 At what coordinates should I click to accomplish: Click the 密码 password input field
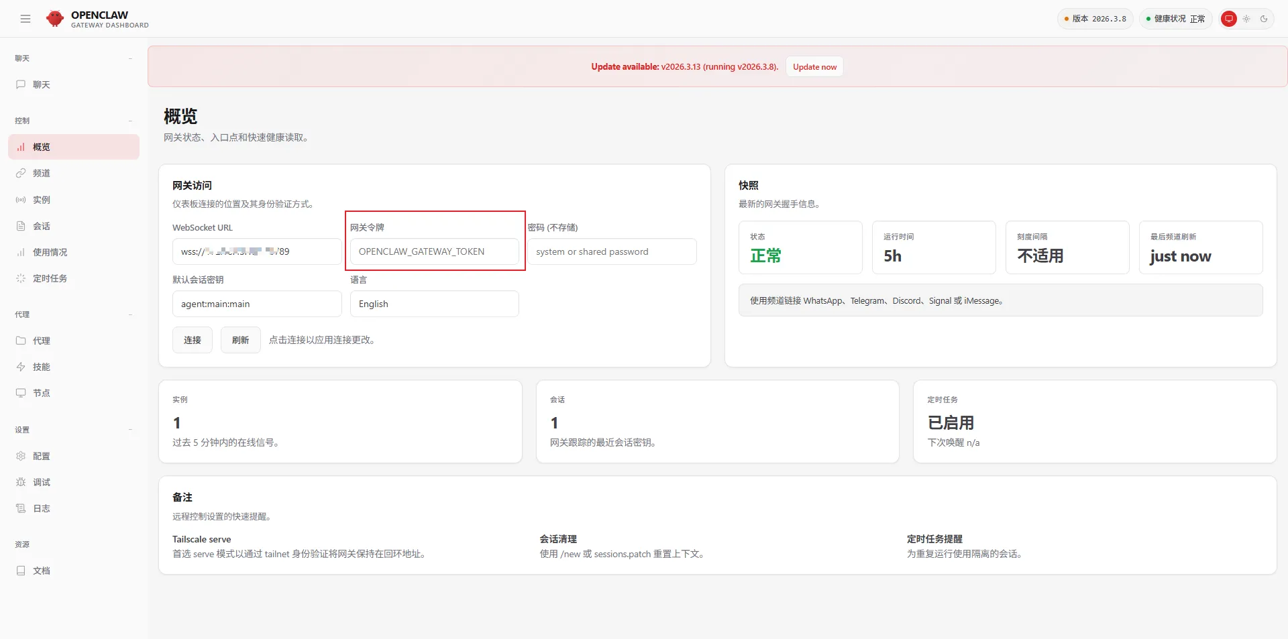pyautogui.click(x=611, y=251)
